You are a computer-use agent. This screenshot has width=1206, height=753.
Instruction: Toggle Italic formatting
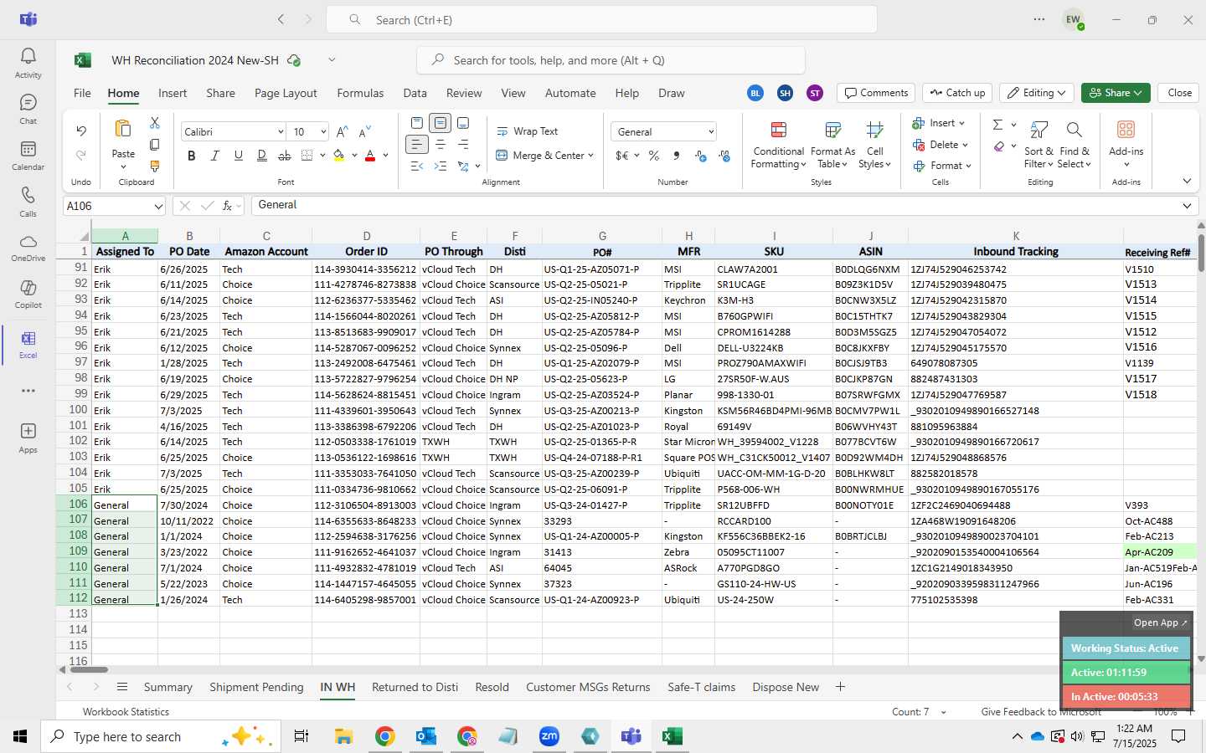pyautogui.click(x=215, y=156)
